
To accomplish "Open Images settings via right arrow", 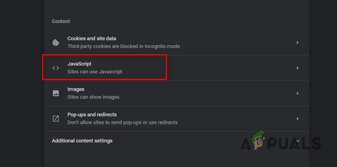I will pos(298,93).
